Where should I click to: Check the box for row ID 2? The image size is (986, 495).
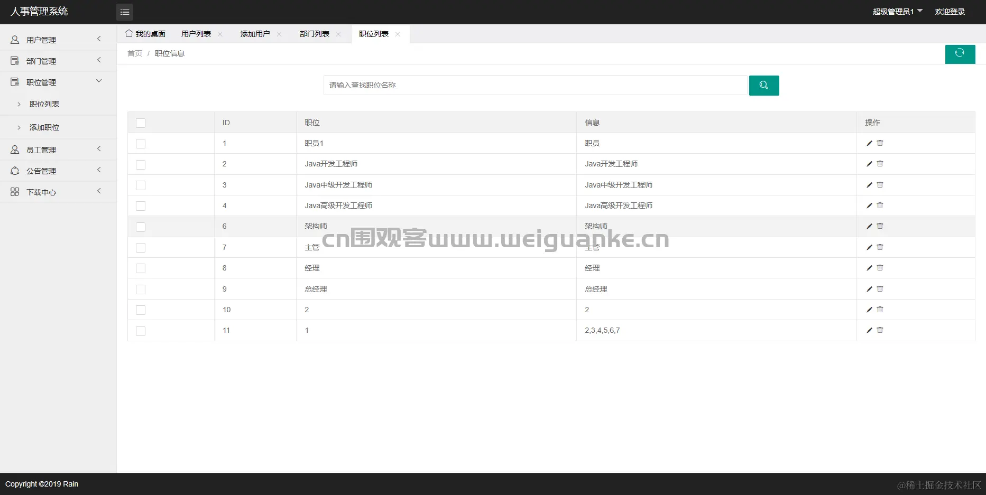point(141,165)
